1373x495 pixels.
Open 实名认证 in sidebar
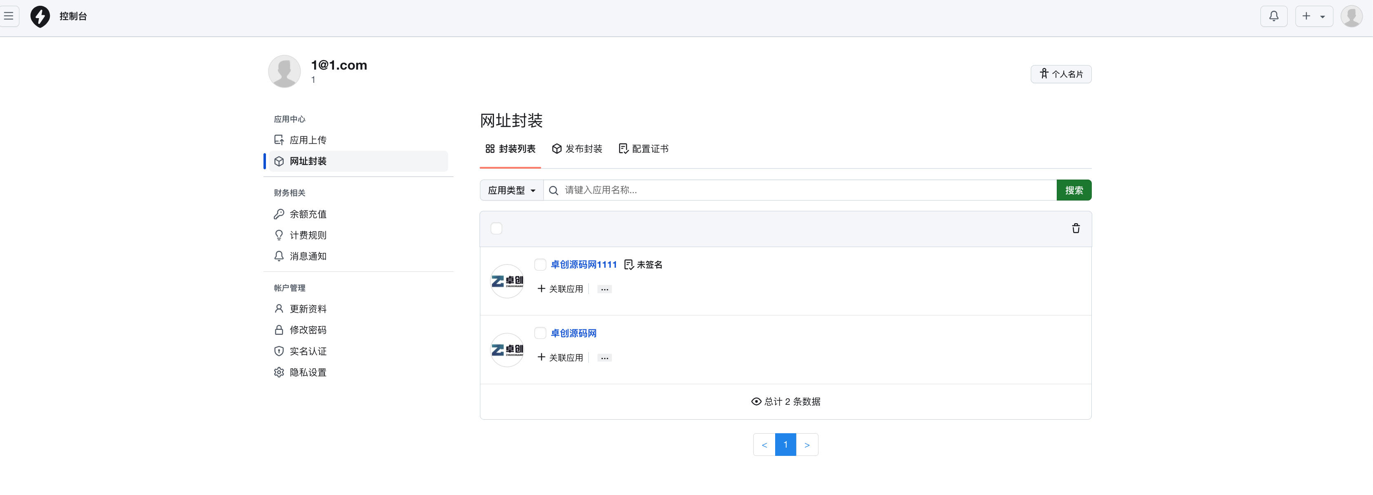[358, 351]
